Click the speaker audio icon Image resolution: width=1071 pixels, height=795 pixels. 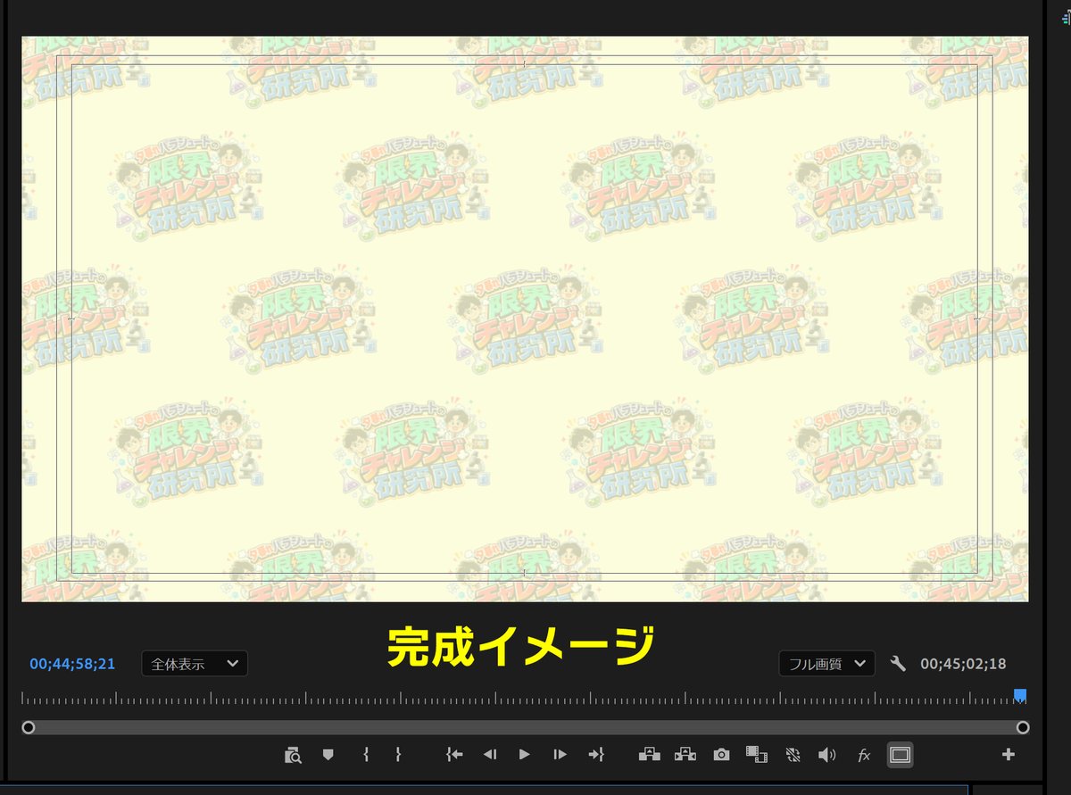click(827, 755)
